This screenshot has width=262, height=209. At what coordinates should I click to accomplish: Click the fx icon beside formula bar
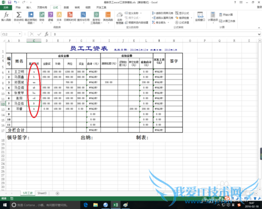click(47, 34)
